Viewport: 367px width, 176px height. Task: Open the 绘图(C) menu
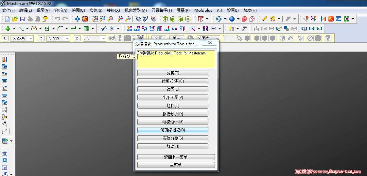coord(78,10)
